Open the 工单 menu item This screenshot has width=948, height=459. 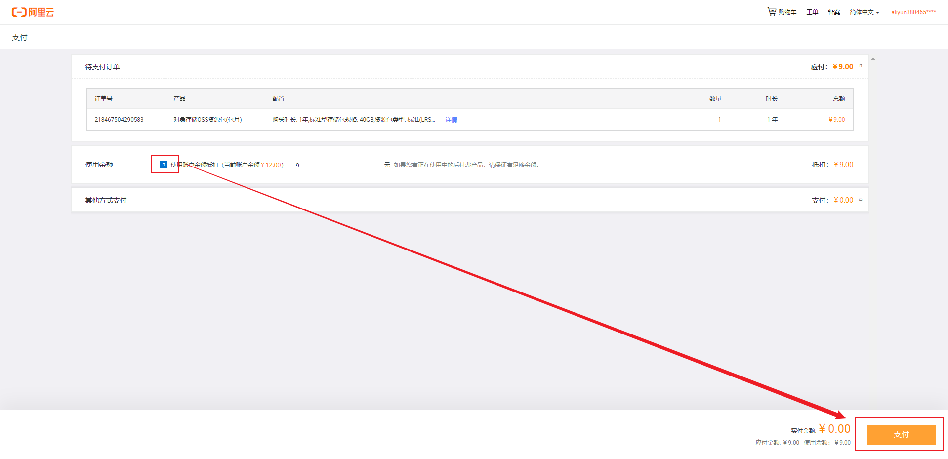[812, 12]
